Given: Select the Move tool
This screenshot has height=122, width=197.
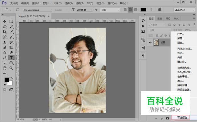Looking at the screenshot, I should [5, 22].
